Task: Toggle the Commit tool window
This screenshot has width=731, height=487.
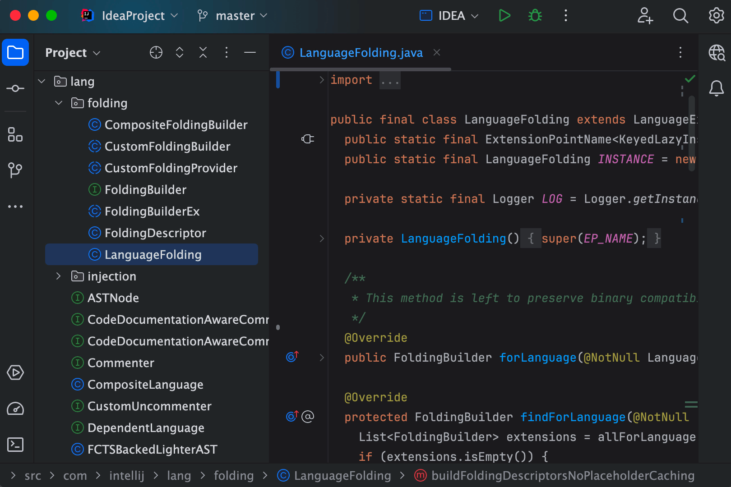Action: point(15,88)
